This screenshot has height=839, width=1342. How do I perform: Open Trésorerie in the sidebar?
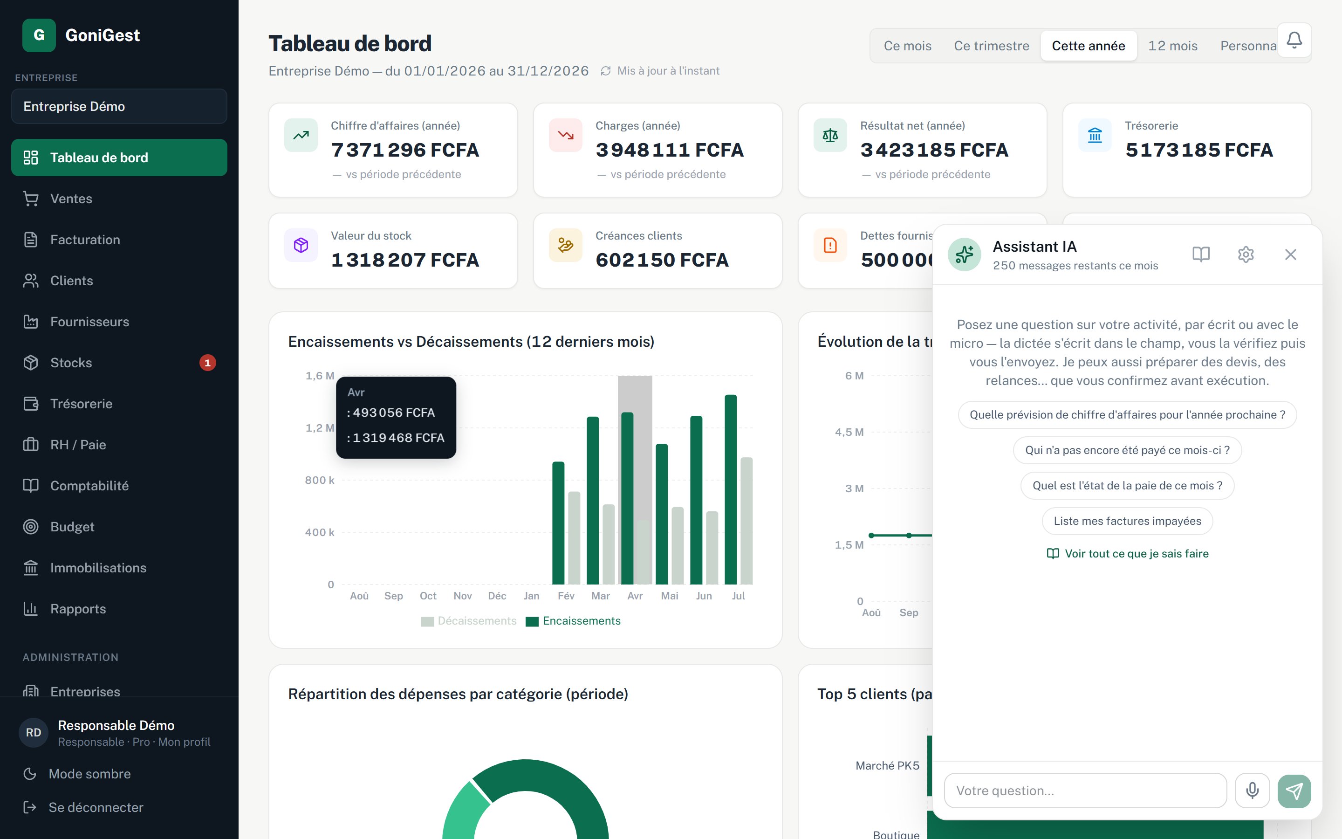pos(119,404)
